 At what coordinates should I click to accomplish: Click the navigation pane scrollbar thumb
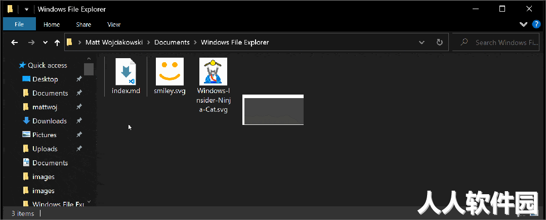point(89,69)
